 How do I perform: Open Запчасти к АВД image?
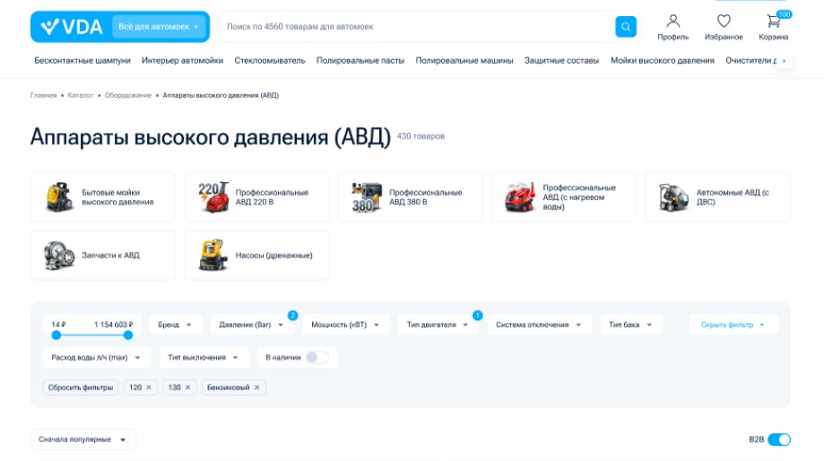tap(59, 256)
